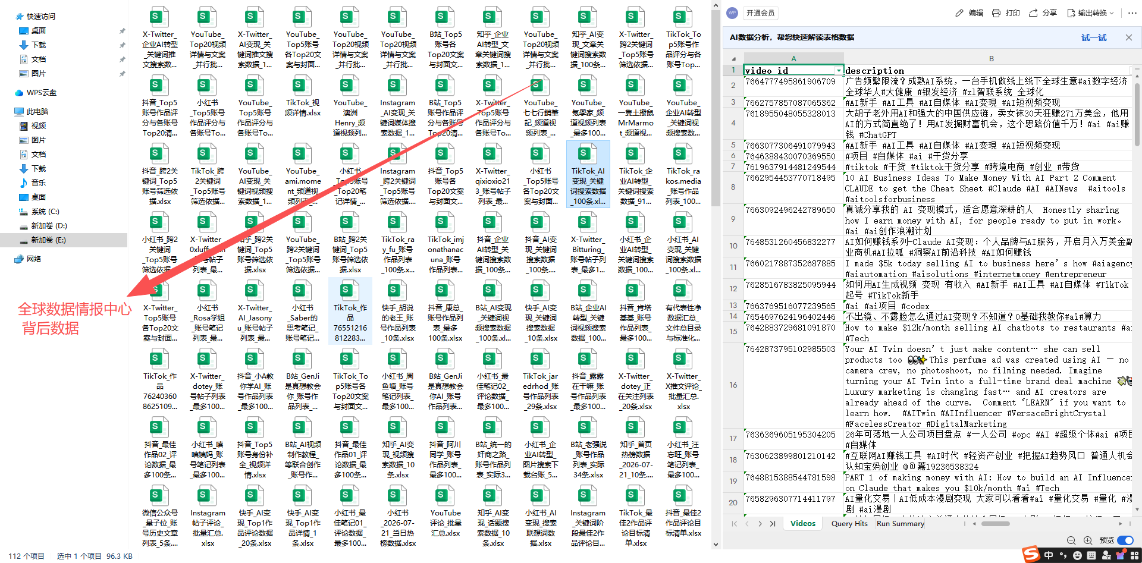This screenshot has width=1142, height=563.
Task: Jump to the last sheet with the navigation arrow
Action: [x=772, y=524]
